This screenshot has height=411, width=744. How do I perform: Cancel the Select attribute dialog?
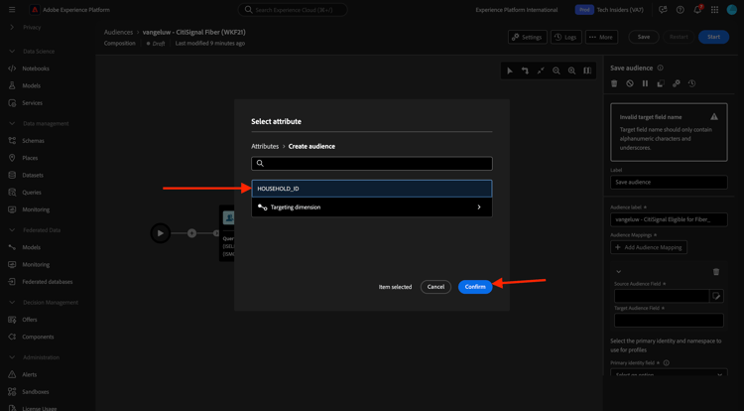click(x=435, y=287)
